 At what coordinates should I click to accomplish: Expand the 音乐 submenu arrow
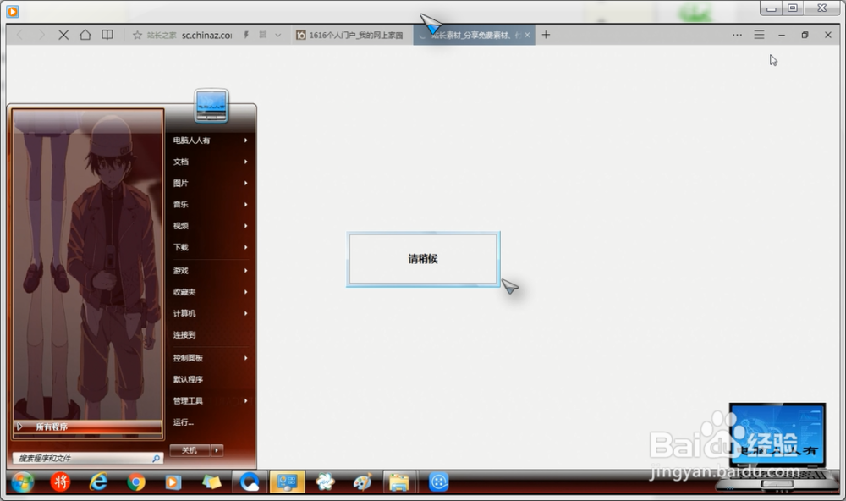point(245,204)
